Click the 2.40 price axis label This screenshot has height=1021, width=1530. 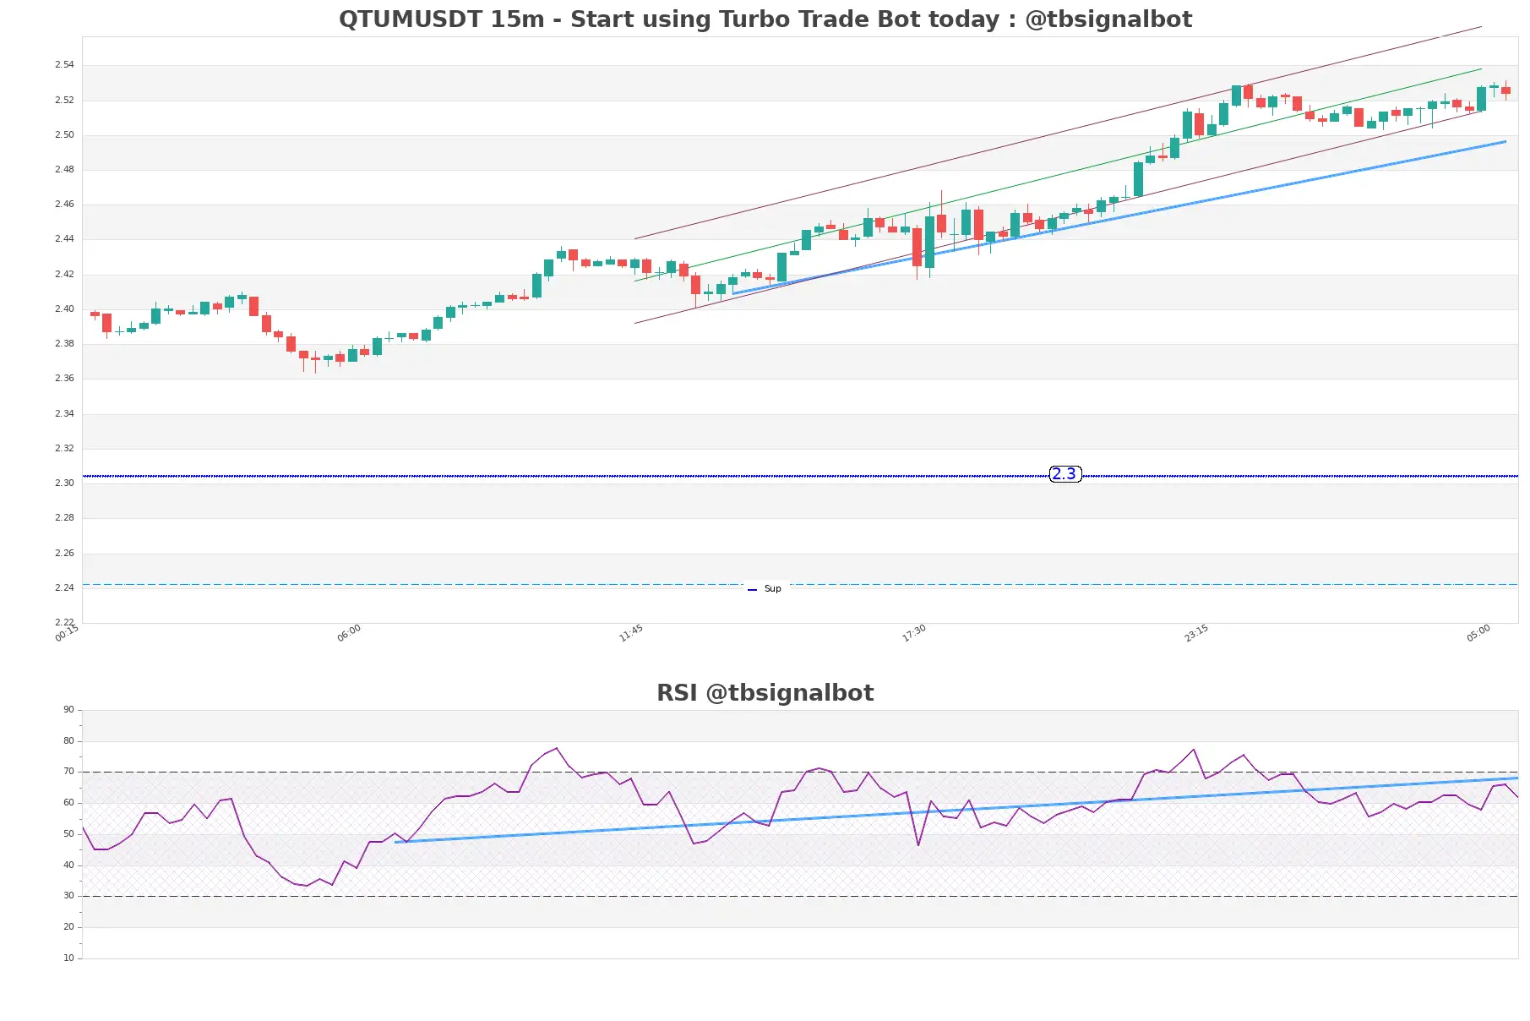pos(64,308)
